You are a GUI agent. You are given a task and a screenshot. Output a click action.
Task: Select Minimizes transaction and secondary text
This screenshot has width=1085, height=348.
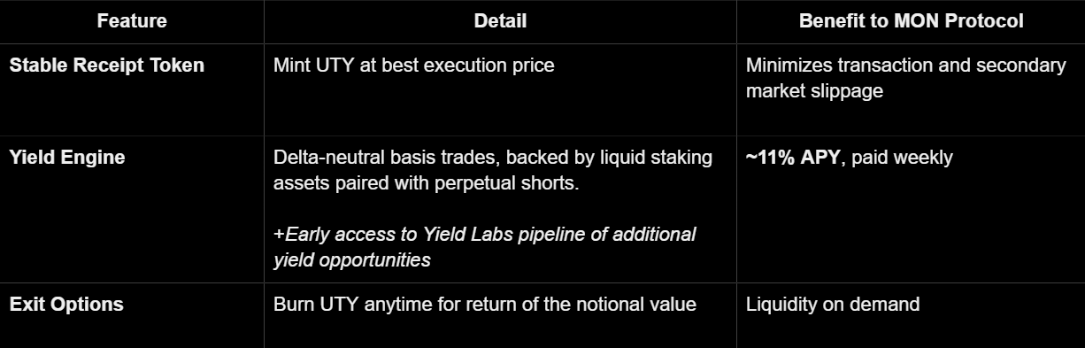point(905,66)
